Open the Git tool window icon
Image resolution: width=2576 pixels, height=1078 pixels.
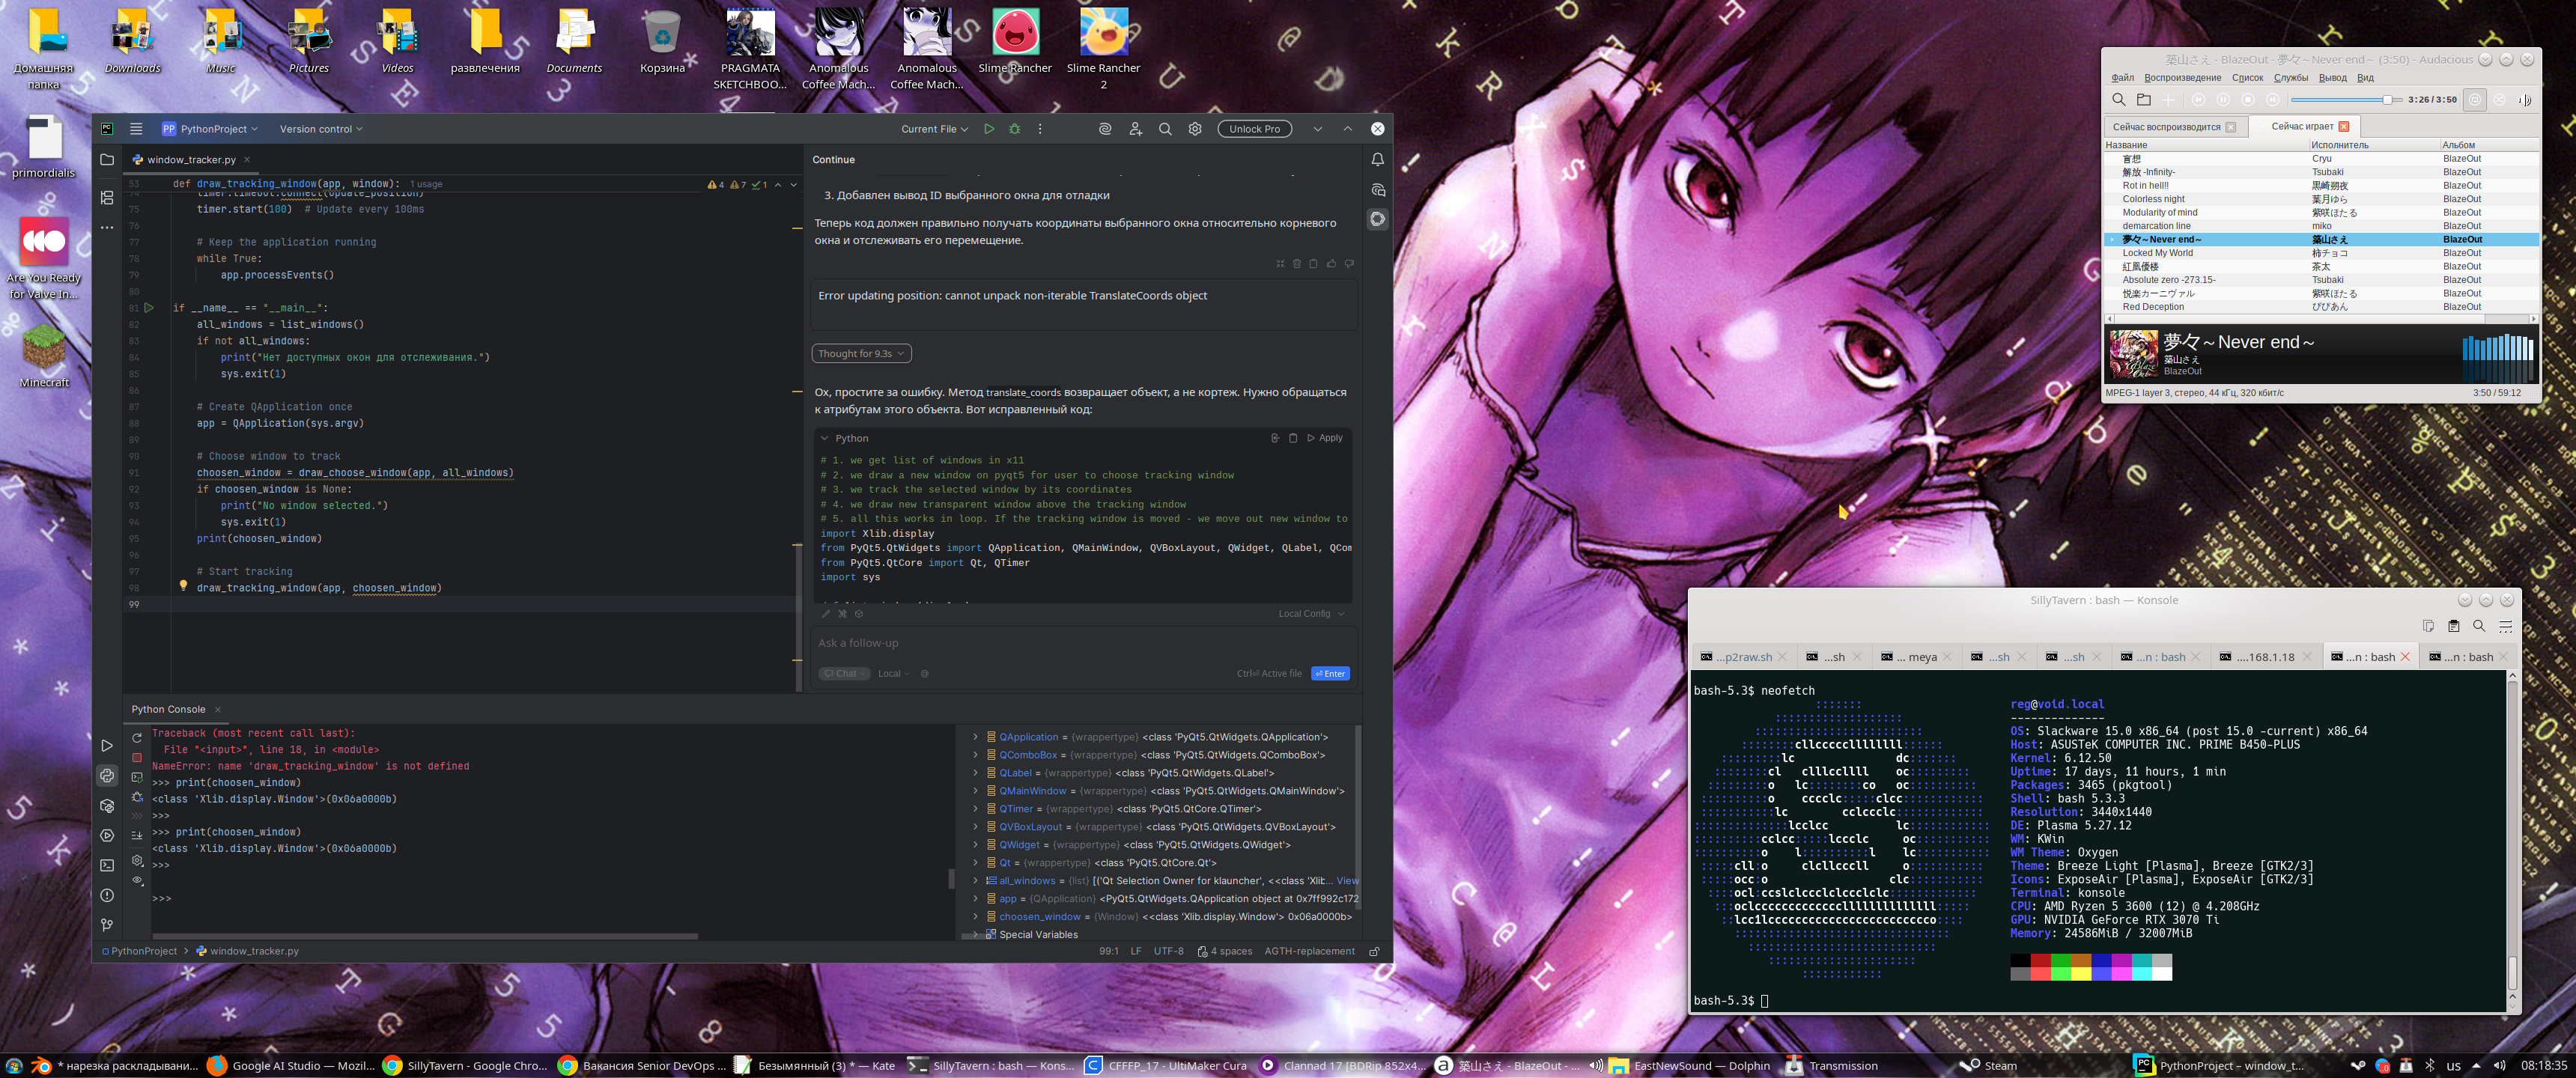107,925
